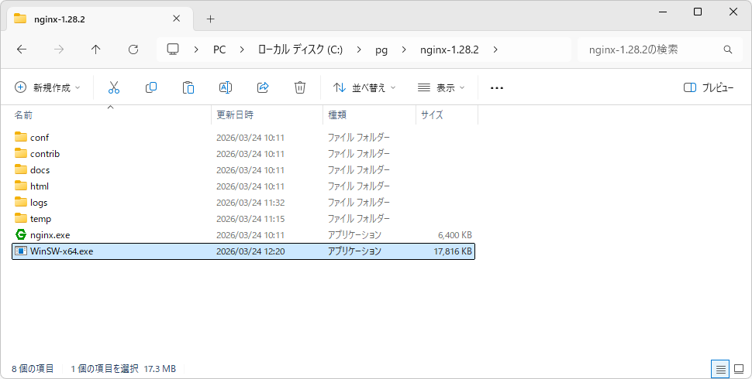This screenshot has height=379, width=752.
Task: Select the docs folder name
Action: point(40,170)
